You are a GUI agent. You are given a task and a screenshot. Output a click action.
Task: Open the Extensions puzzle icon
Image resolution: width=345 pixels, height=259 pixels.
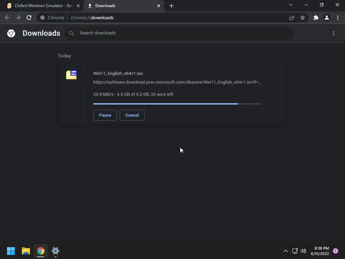click(316, 18)
